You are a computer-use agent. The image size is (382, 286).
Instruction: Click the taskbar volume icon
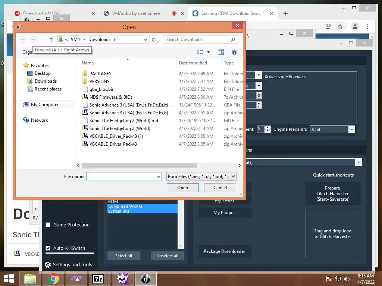pos(347,279)
